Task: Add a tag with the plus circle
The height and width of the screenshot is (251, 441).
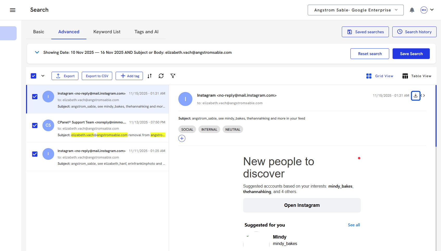Action: click(182, 138)
